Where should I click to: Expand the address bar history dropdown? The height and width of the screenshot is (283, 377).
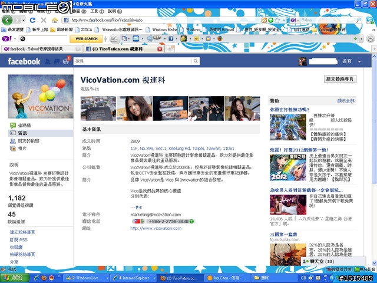pos(284,20)
